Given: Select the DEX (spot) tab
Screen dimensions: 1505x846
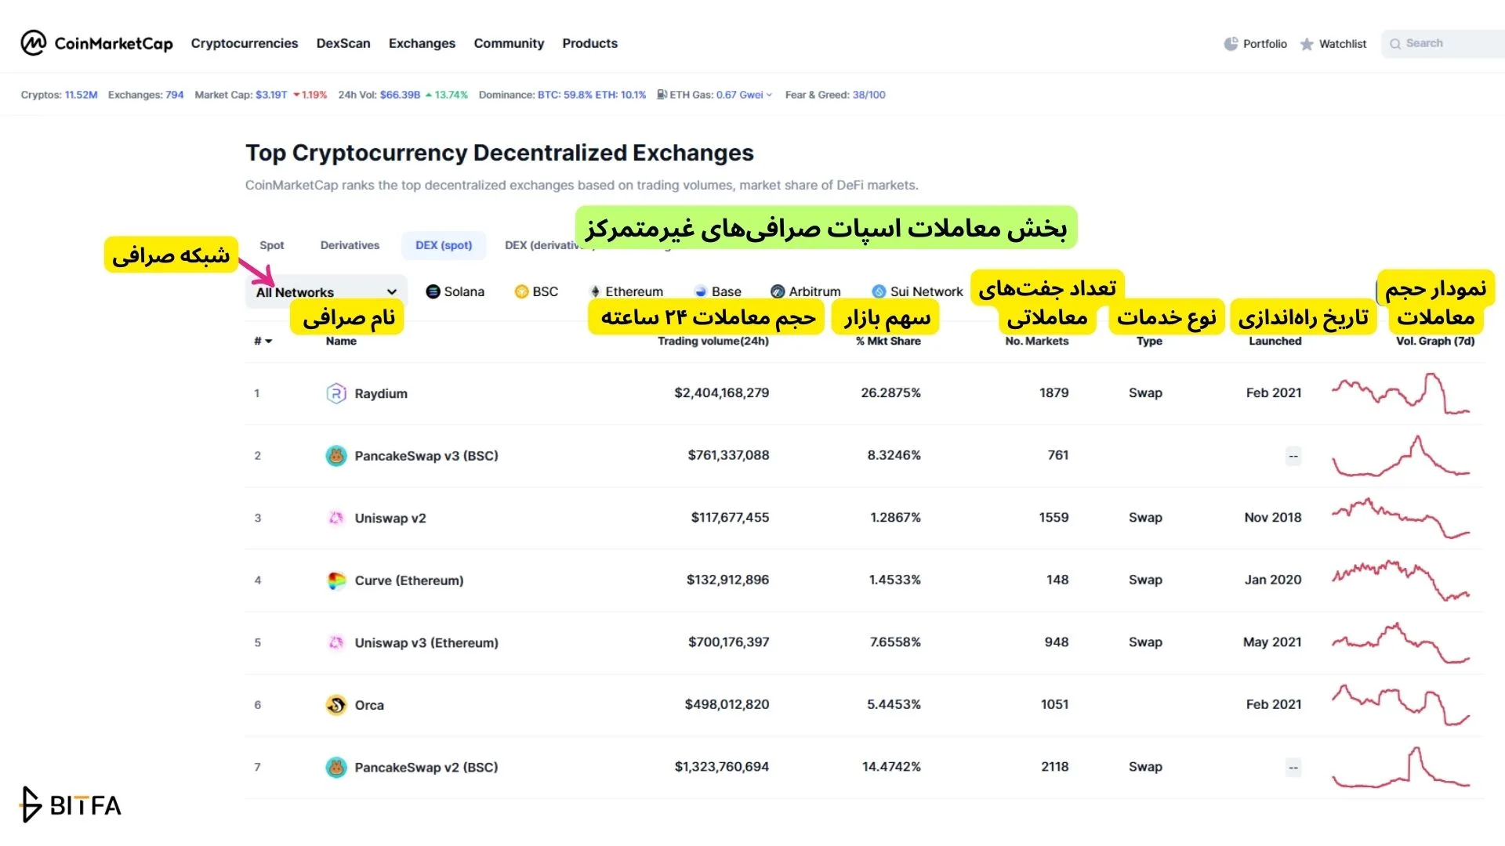Looking at the screenshot, I should (444, 245).
